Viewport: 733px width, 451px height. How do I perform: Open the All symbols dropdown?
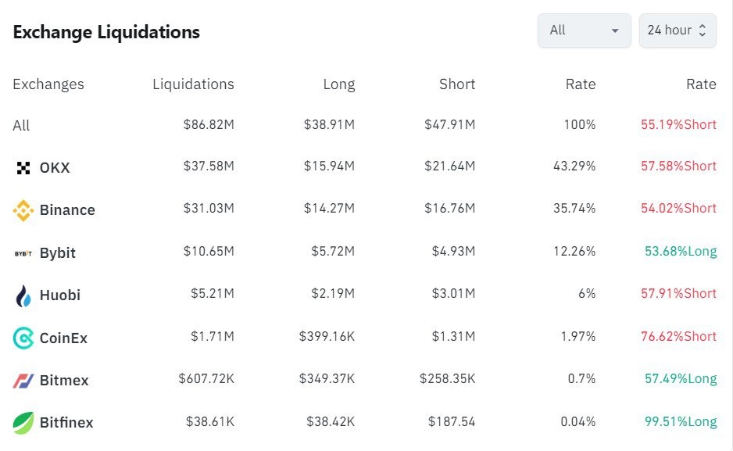click(584, 30)
